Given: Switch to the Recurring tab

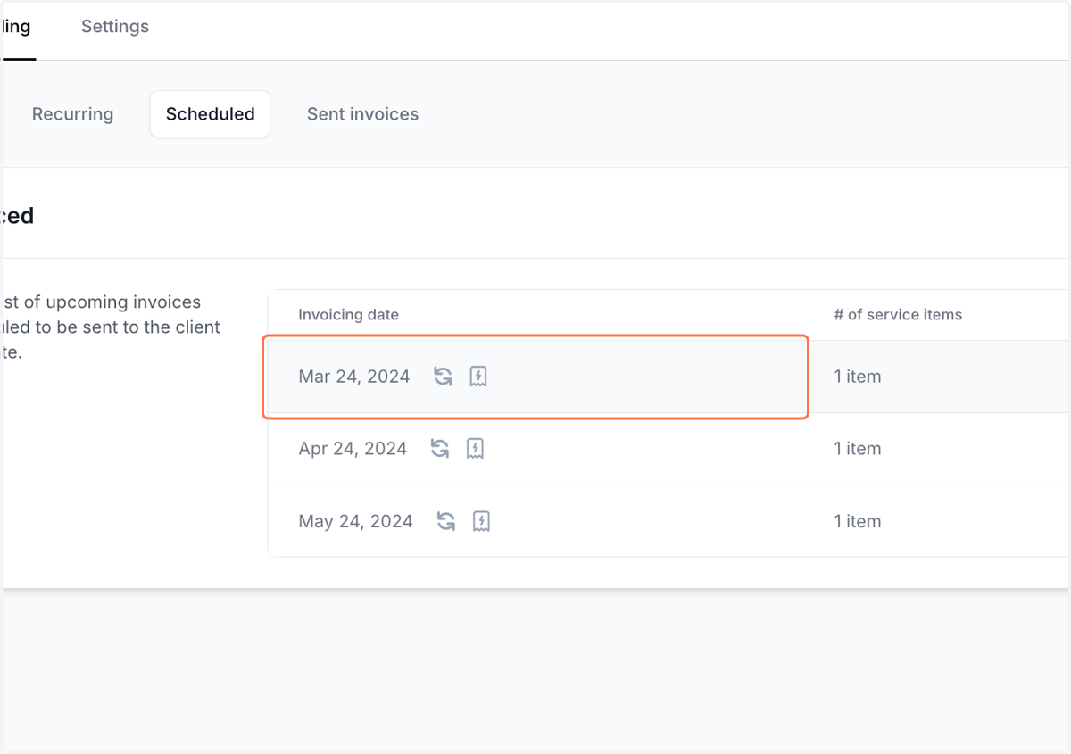Looking at the screenshot, I should click(x=72, y=114).
